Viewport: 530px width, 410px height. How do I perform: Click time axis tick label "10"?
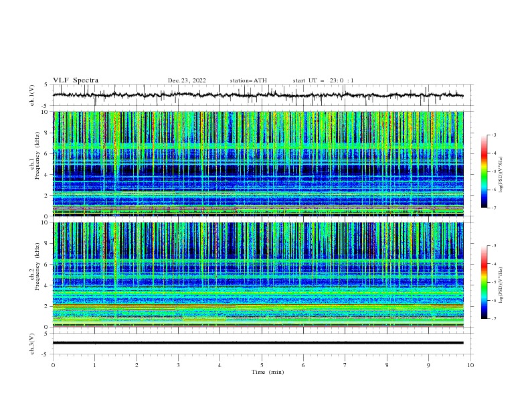tap(470, 365)
